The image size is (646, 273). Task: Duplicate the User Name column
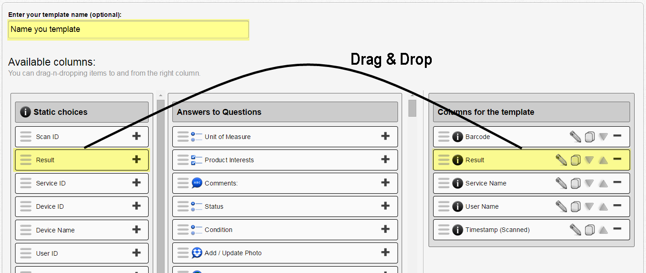[575, 206]
